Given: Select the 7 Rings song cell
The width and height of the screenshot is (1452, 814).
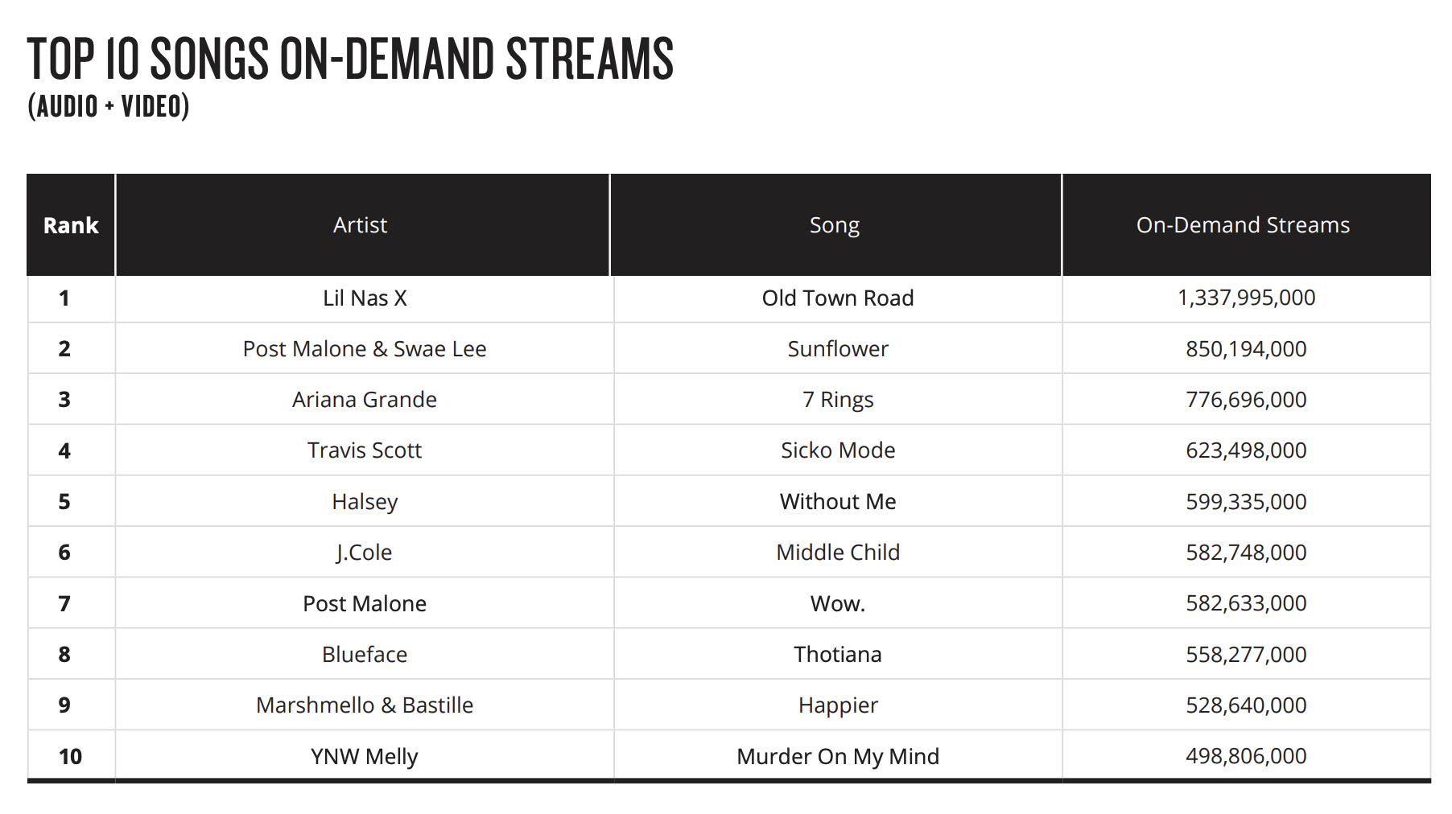Looking at the screenshot, I should pos(837,400).
